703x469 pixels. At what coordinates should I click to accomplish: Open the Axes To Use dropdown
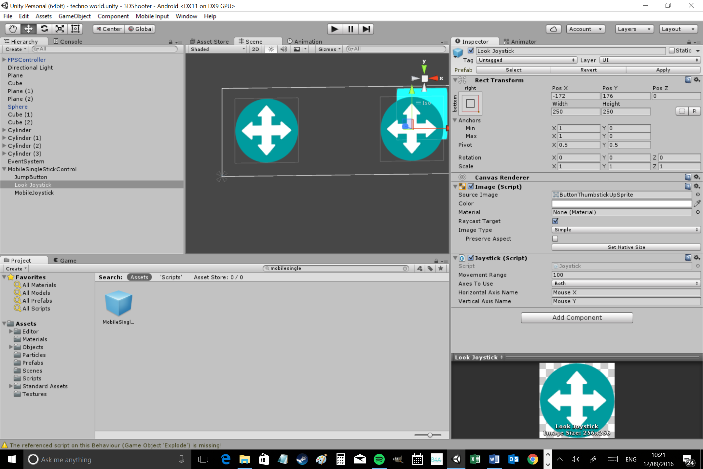626,284
